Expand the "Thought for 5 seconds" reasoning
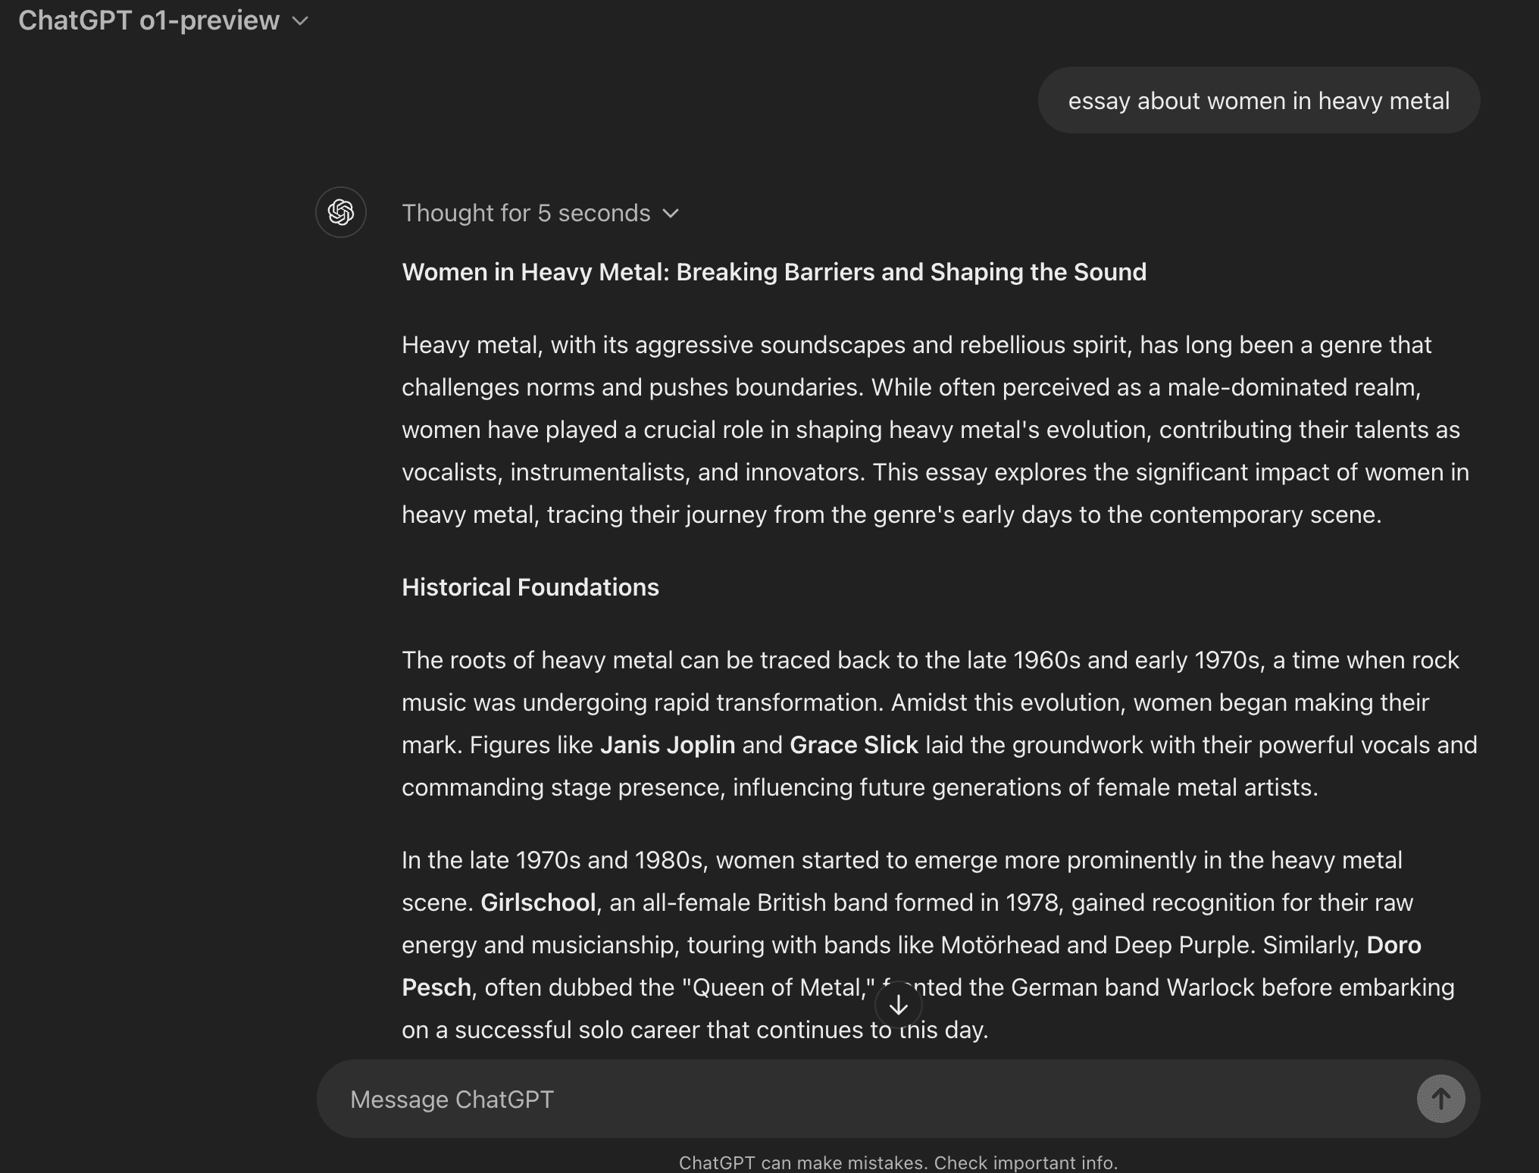This screenshot has width=1539, height=1173. pos(526,213)
